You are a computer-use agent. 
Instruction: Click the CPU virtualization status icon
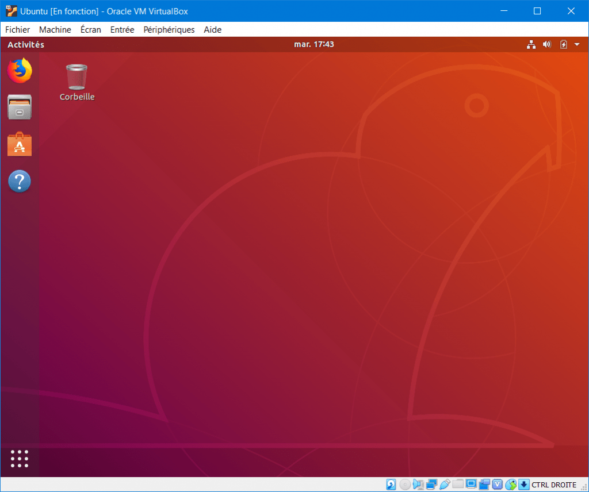coord(498,485)
